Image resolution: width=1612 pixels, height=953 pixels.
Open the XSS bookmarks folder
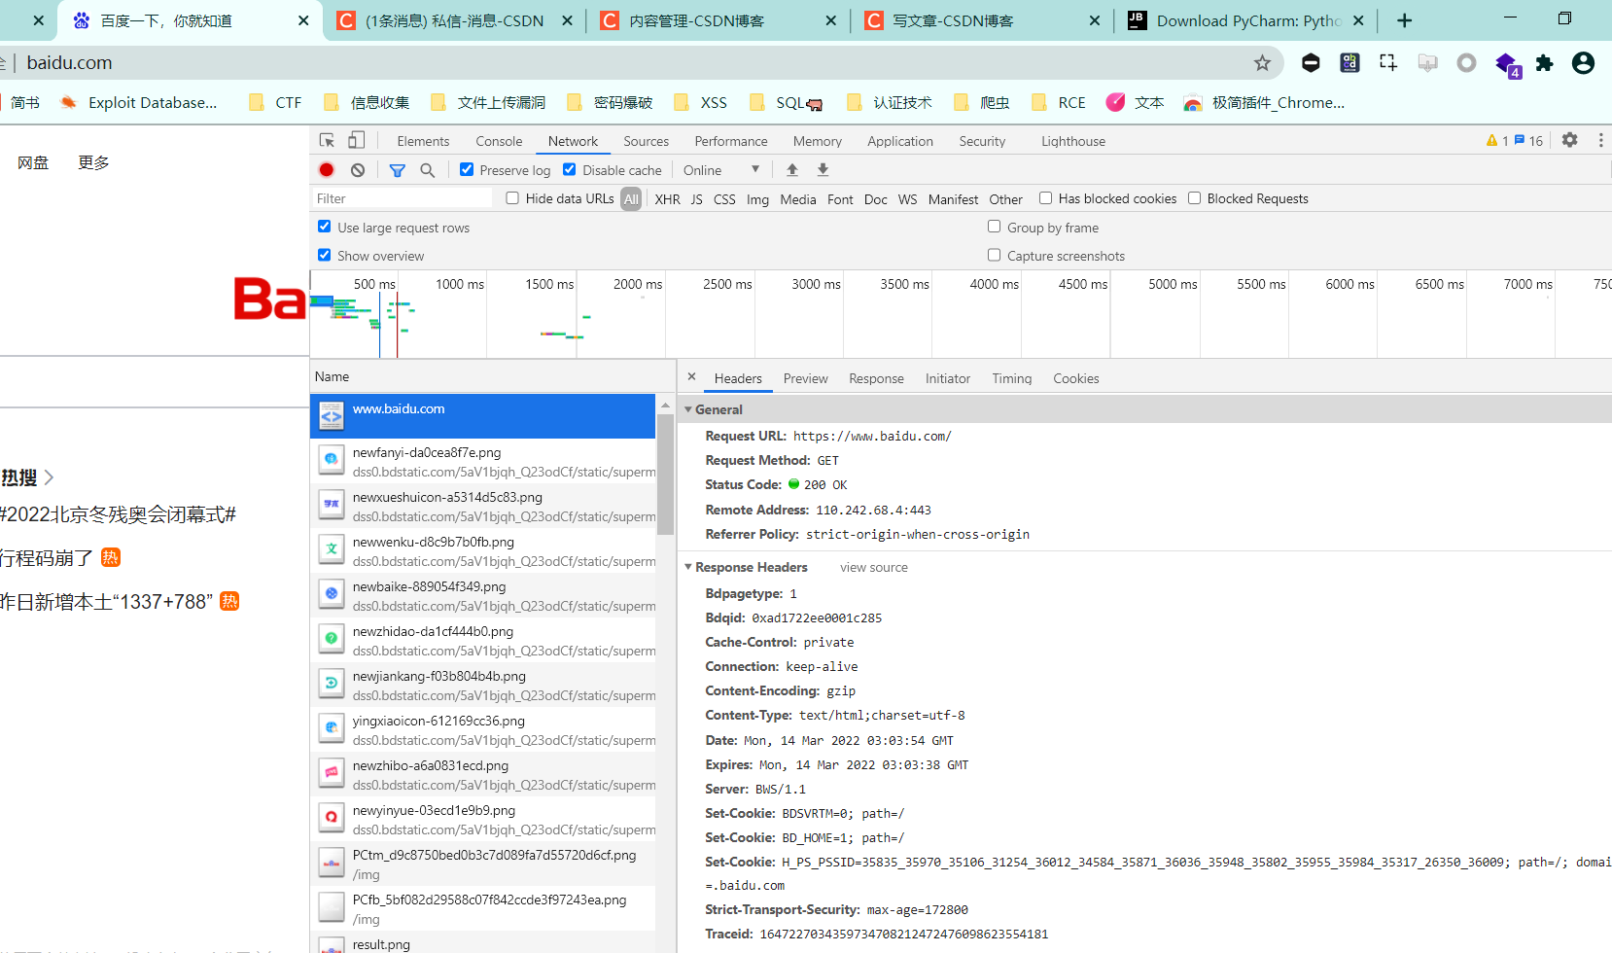(700, 102)
